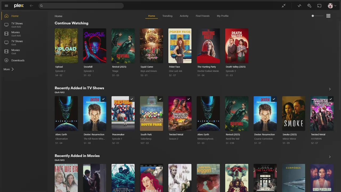
Task: Open the Poker Face poster
Action: [180, 46]
